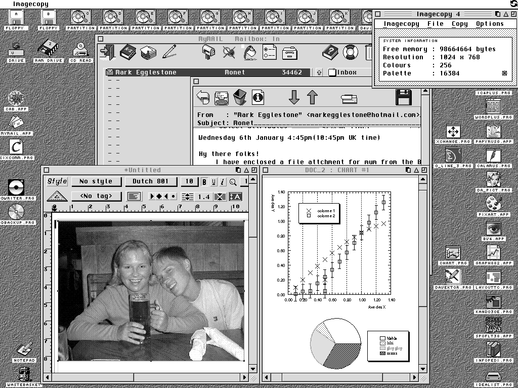
Task: Open the Imagecopy menu in Imagecopy 4 window
Action: tap(401, 24)
